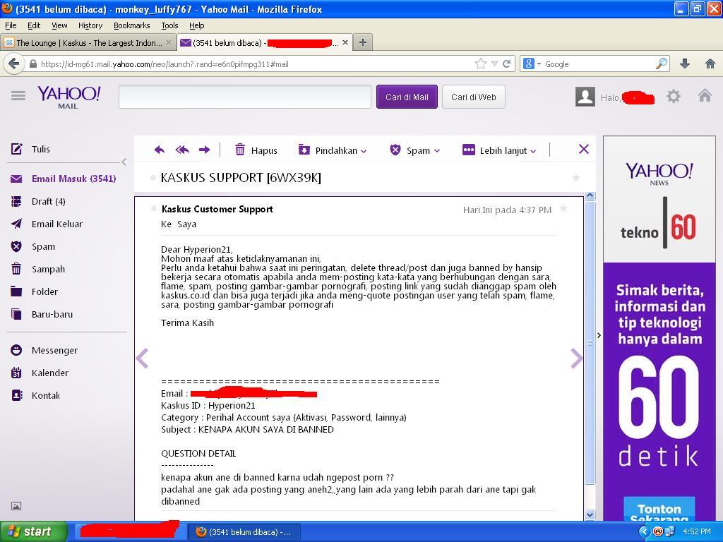Close the Yahoo Mail browser tab

click(x=345, y=42)
